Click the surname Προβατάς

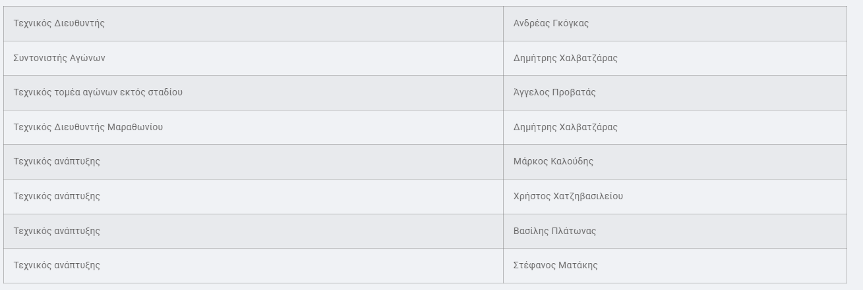point(573,92)
